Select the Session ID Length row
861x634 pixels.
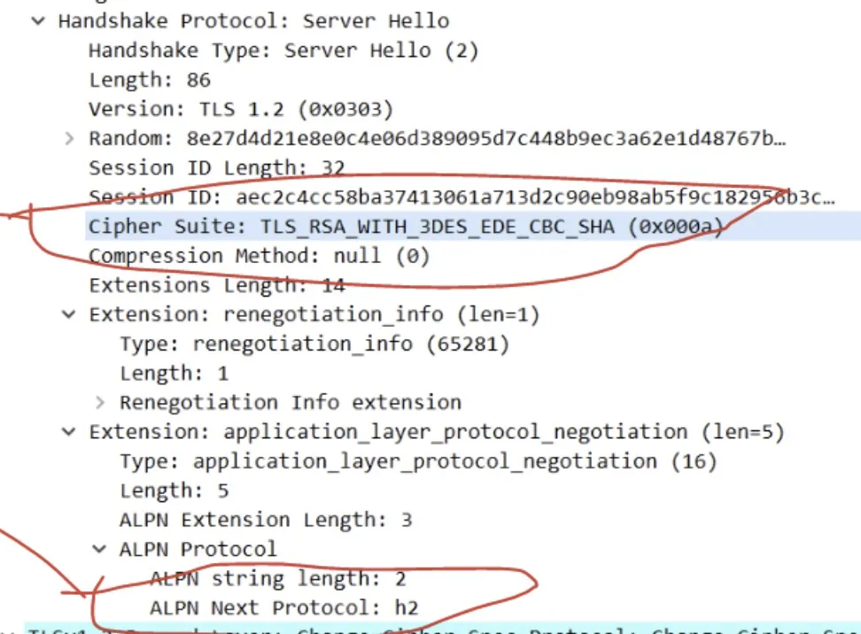pos(217,168)
